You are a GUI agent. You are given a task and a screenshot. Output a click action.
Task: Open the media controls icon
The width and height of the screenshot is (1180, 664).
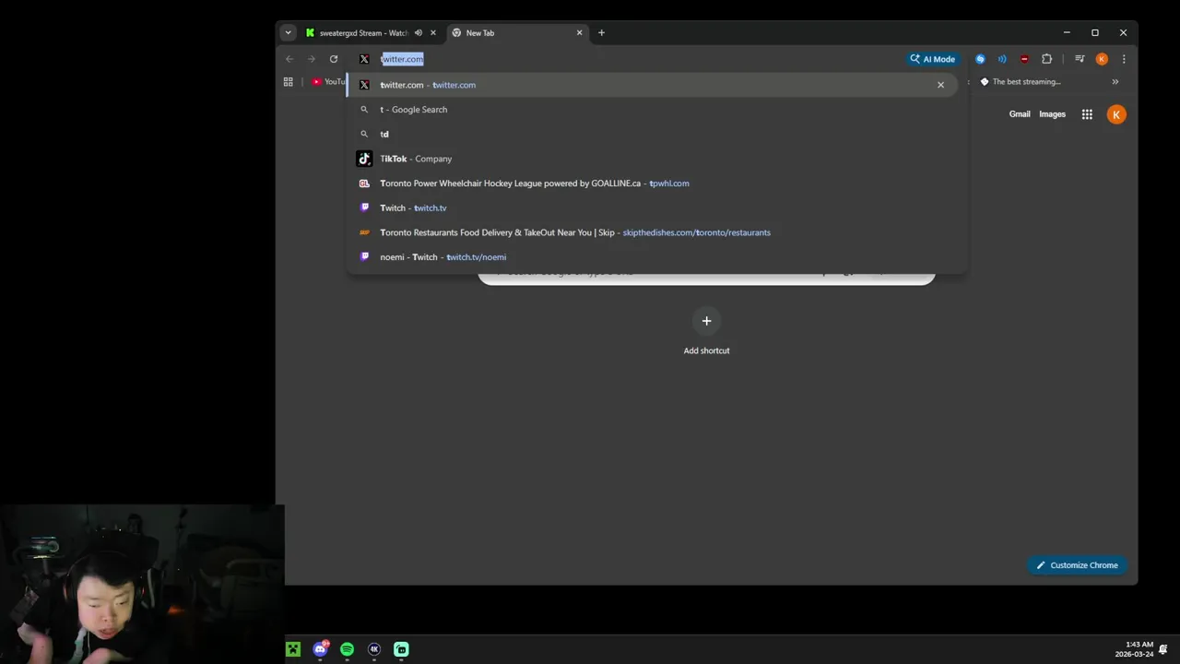pyautogui.click(x=1080, y=59)
